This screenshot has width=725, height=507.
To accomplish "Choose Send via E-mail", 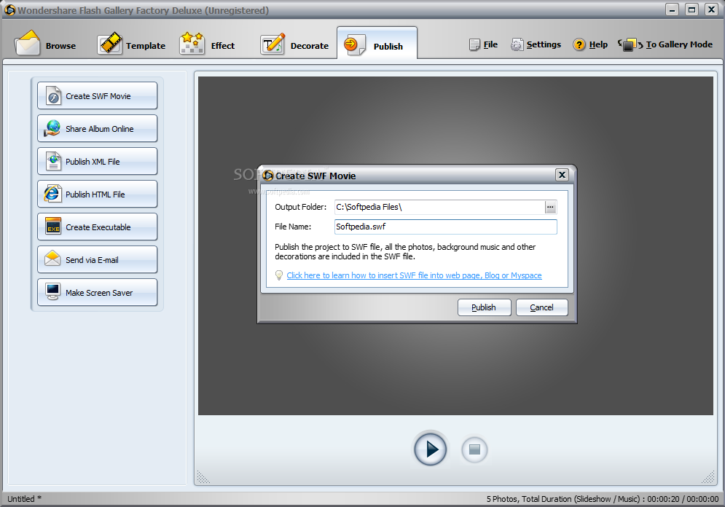I will [97, 260].
